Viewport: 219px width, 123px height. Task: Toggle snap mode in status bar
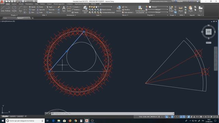tap(162, 117)
